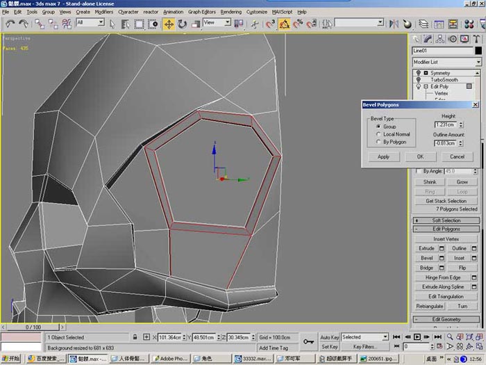The image size is (486, 365).
Task: Toggle the TurboSmooth modifier lightbulb
Action: click(x=419, y=80)
